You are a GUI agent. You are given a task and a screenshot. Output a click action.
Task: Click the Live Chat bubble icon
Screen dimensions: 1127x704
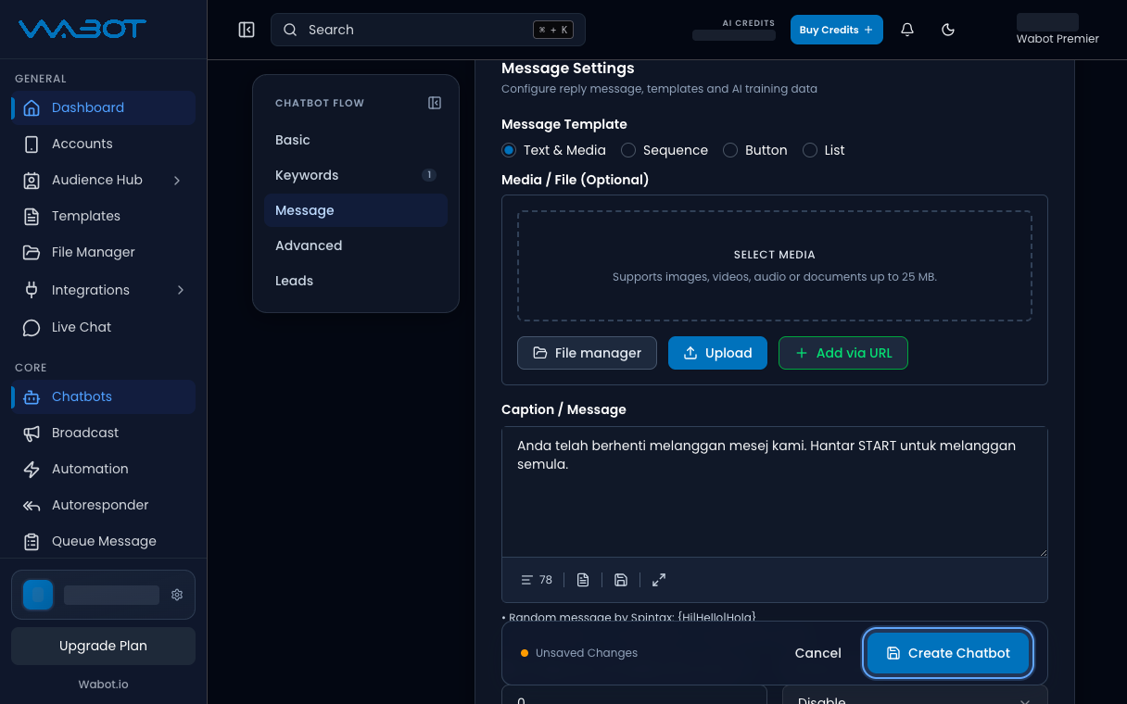(32, 327)
